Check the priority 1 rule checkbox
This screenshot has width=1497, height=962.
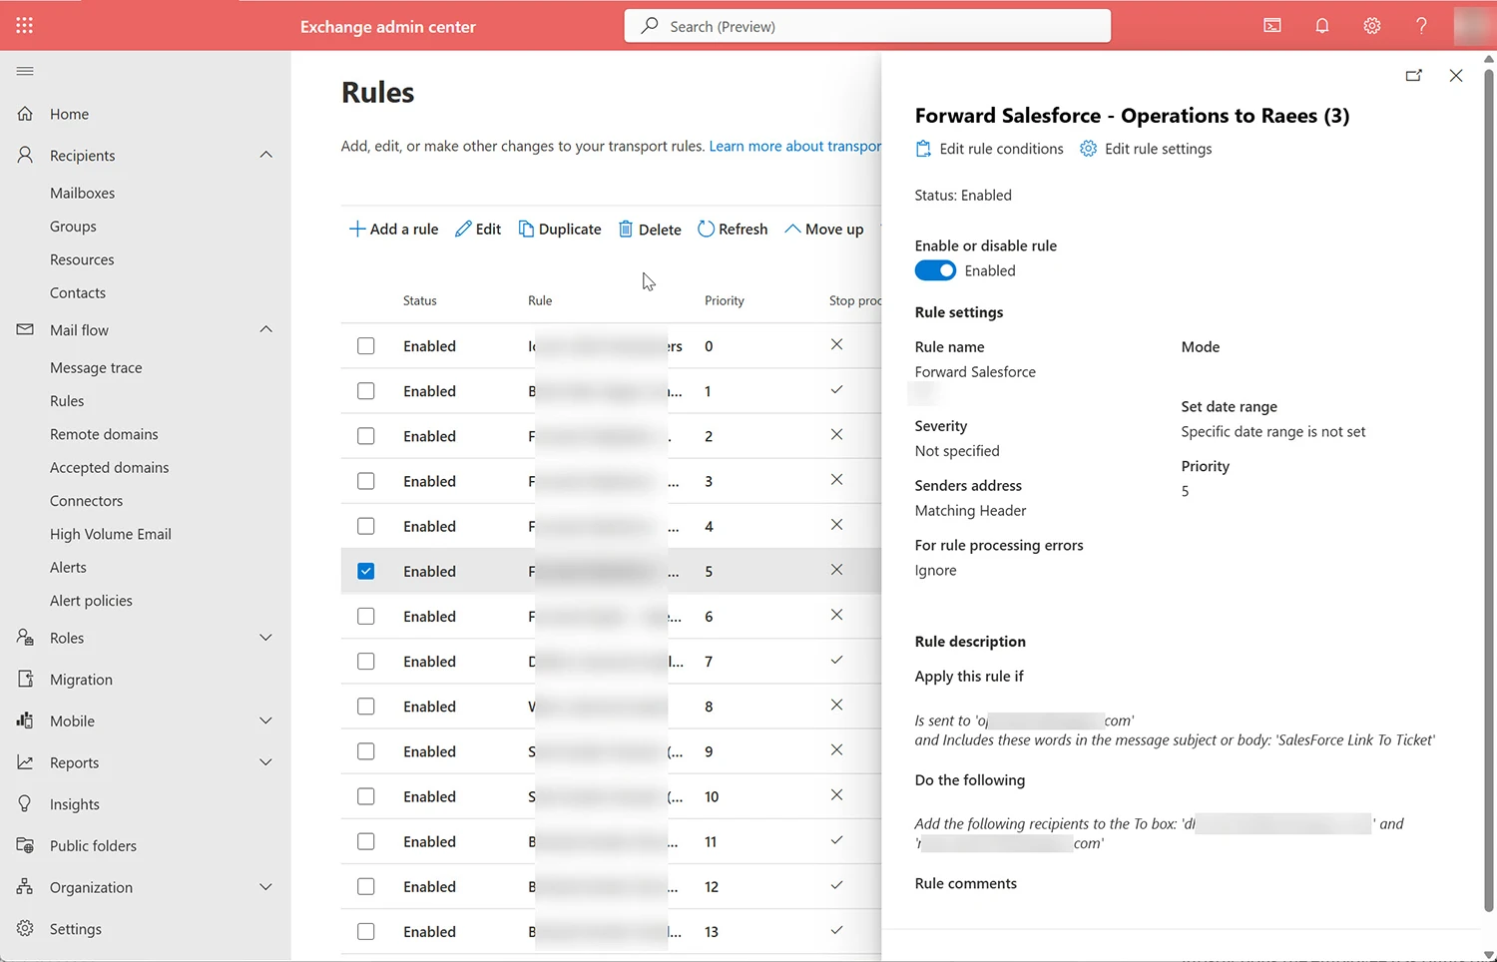[x=366, y=391]
